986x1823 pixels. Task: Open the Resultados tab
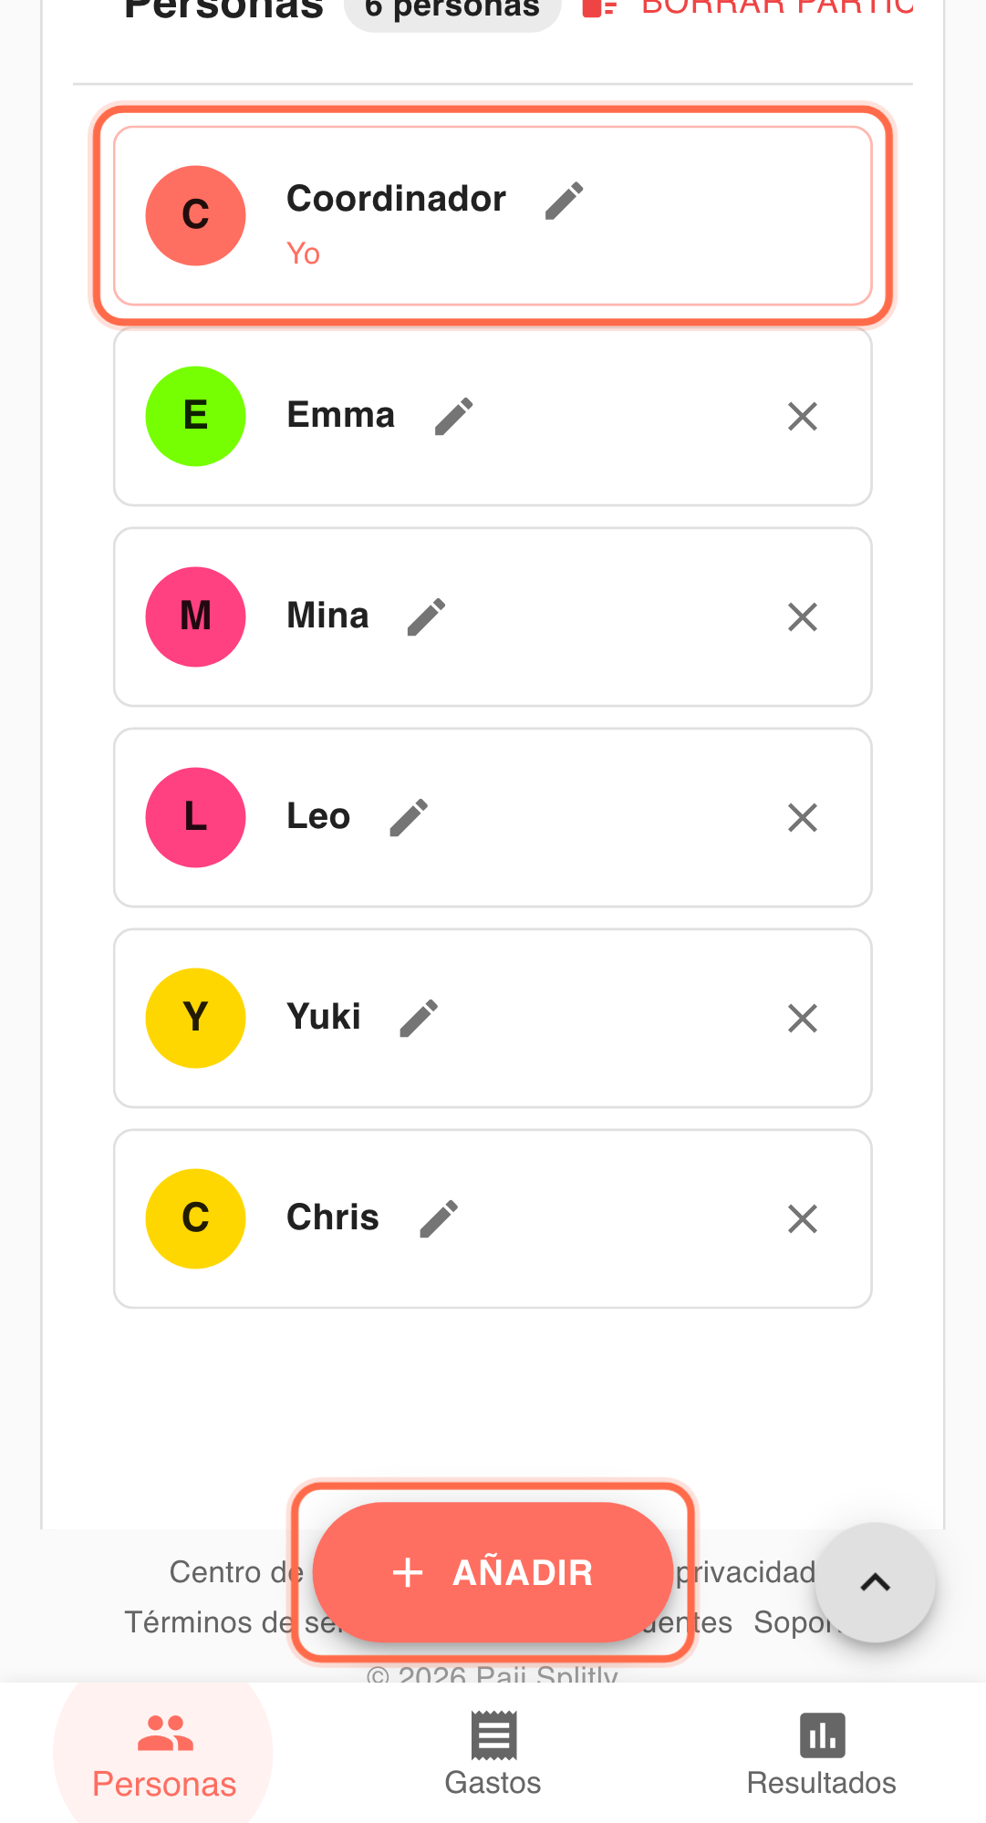click(x=821, y=1755)
